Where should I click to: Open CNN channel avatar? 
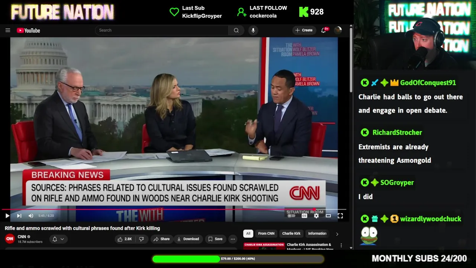pos(10,239)
